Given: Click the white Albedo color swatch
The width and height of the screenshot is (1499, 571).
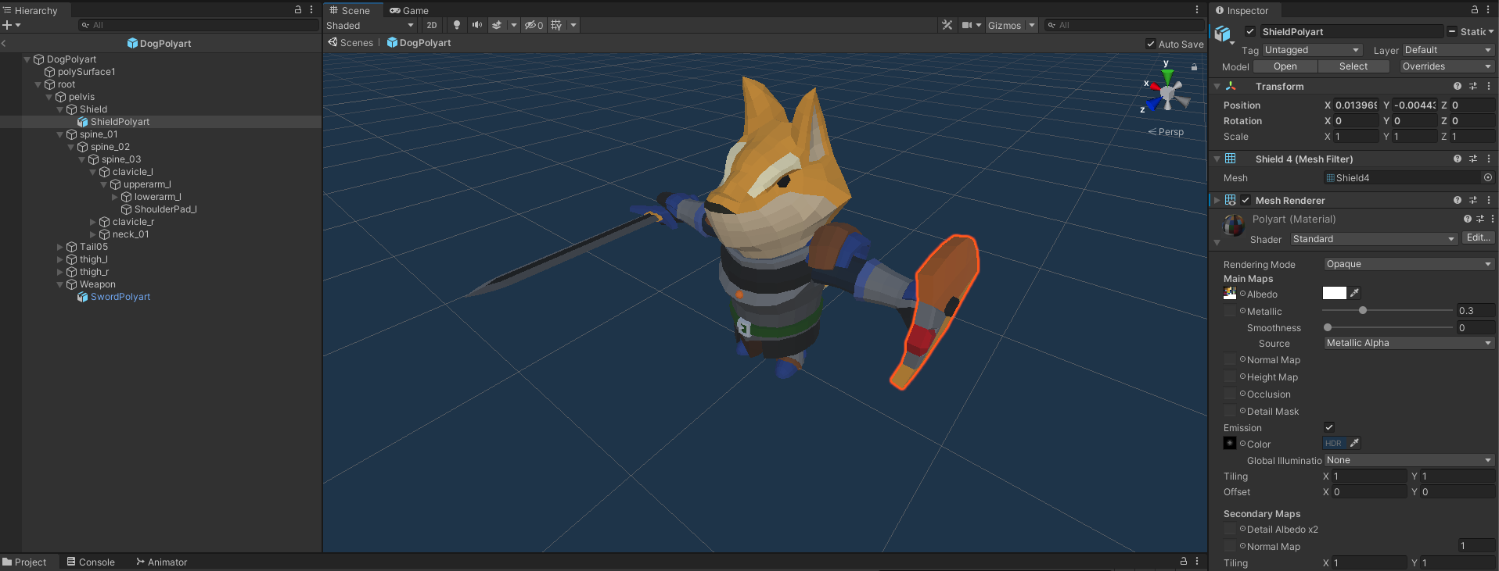Looking at the screenshot, I should click(1334, 293).
